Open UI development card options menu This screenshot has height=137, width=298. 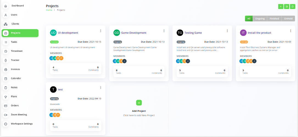pyautogui.click(x=101, y=31)
